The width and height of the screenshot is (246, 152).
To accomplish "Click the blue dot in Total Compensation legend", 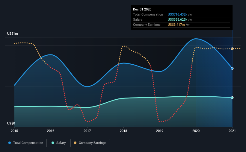I will point(10,143).
